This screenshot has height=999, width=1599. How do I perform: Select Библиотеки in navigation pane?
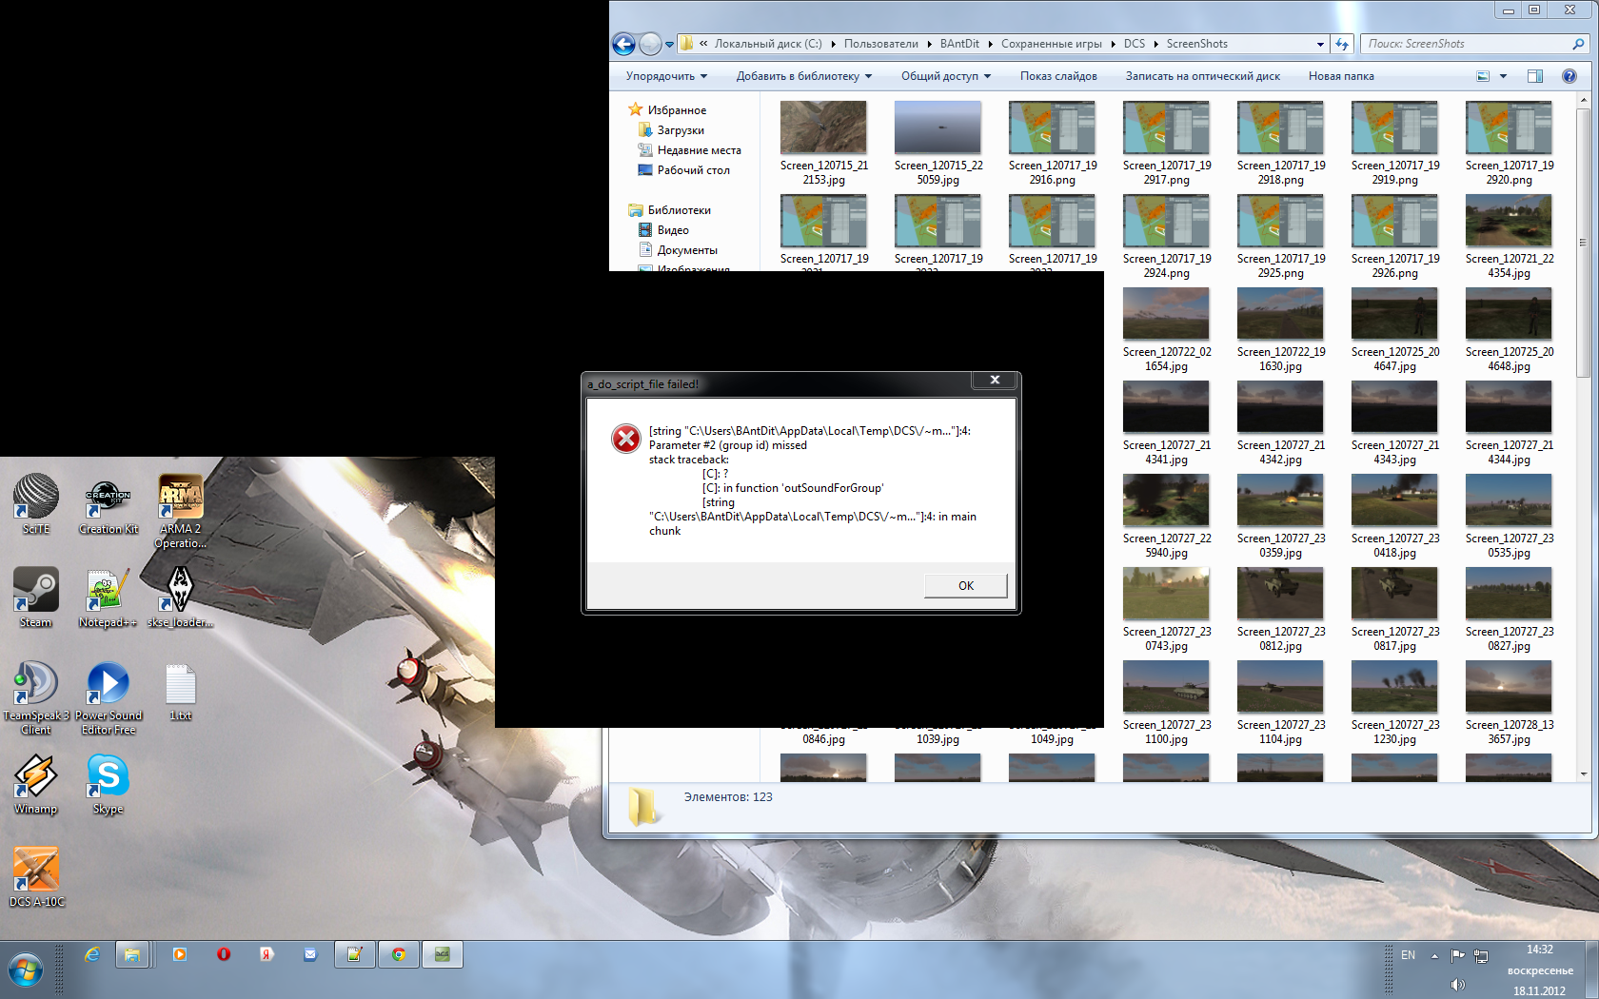(x=679, y=210)
